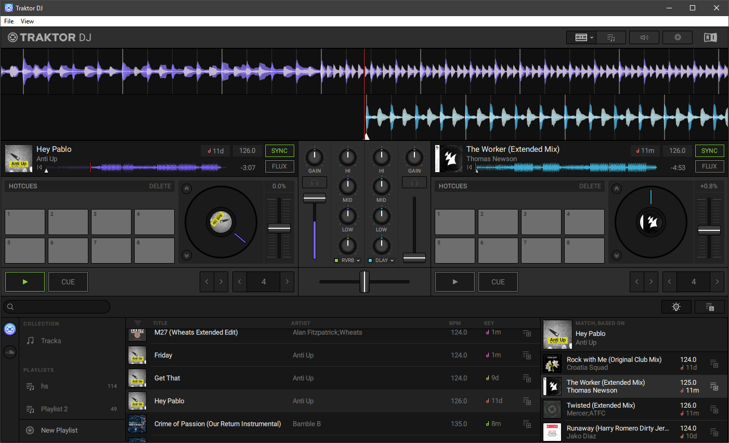Screen dimensions: 729x443
Task: Toggle right channel headphone cue button
Action: [414, 183]
